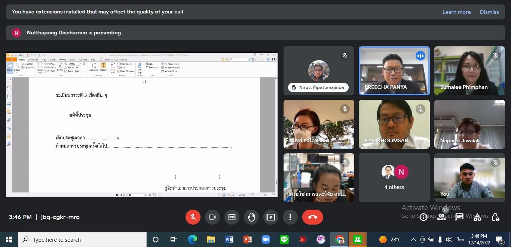Select the PREECHA PANYA video tile
This screenshot has width=511, height=247.
(394, 71)
